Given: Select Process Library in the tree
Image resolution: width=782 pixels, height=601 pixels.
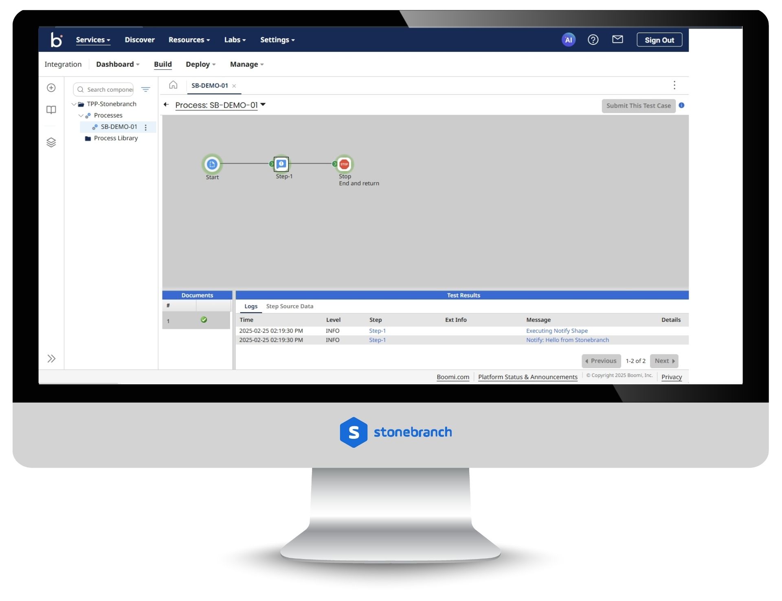Looking at the screenshot, I should coord(116,139).
